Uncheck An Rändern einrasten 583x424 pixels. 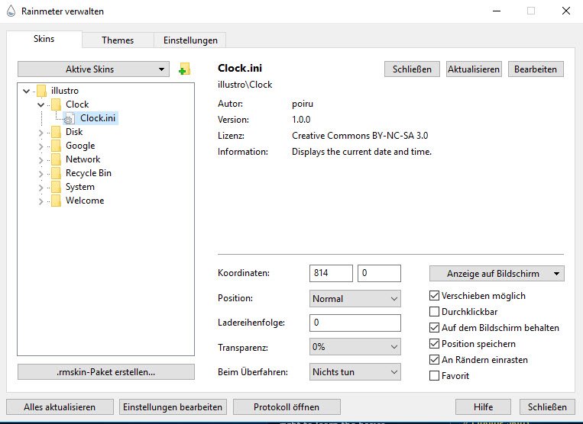click(435, 360)
